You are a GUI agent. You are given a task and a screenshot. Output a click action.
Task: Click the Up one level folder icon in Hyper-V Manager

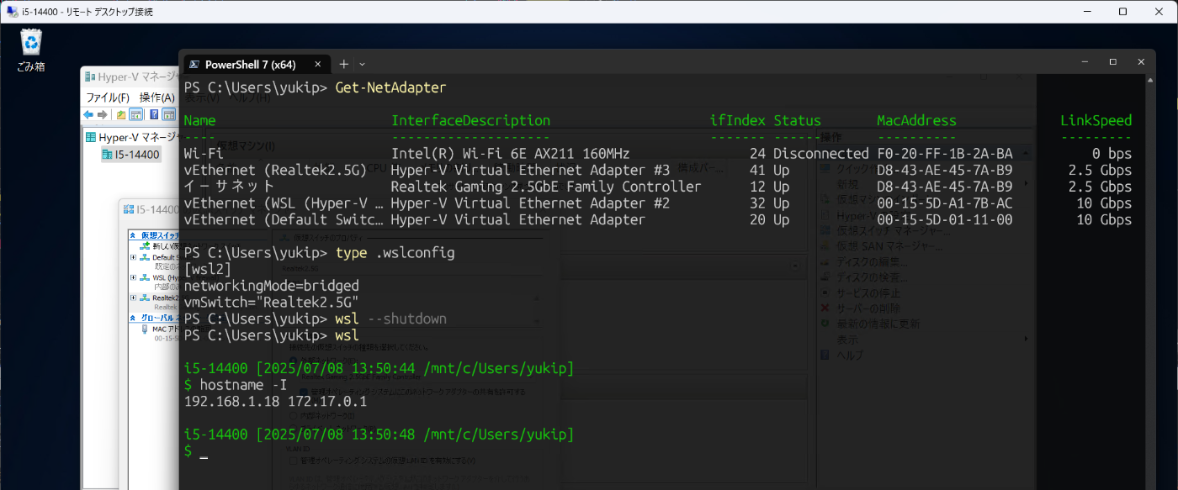(121, 114)
